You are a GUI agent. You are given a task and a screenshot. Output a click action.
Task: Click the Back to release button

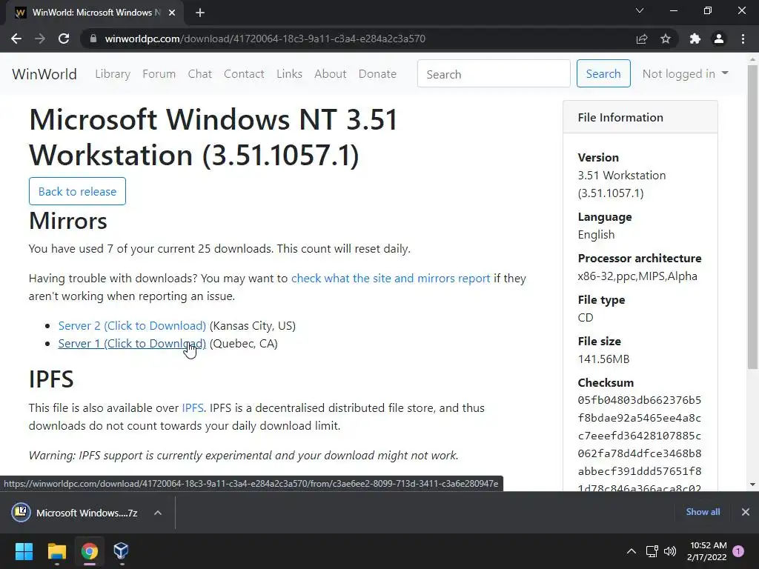[77, 191]
